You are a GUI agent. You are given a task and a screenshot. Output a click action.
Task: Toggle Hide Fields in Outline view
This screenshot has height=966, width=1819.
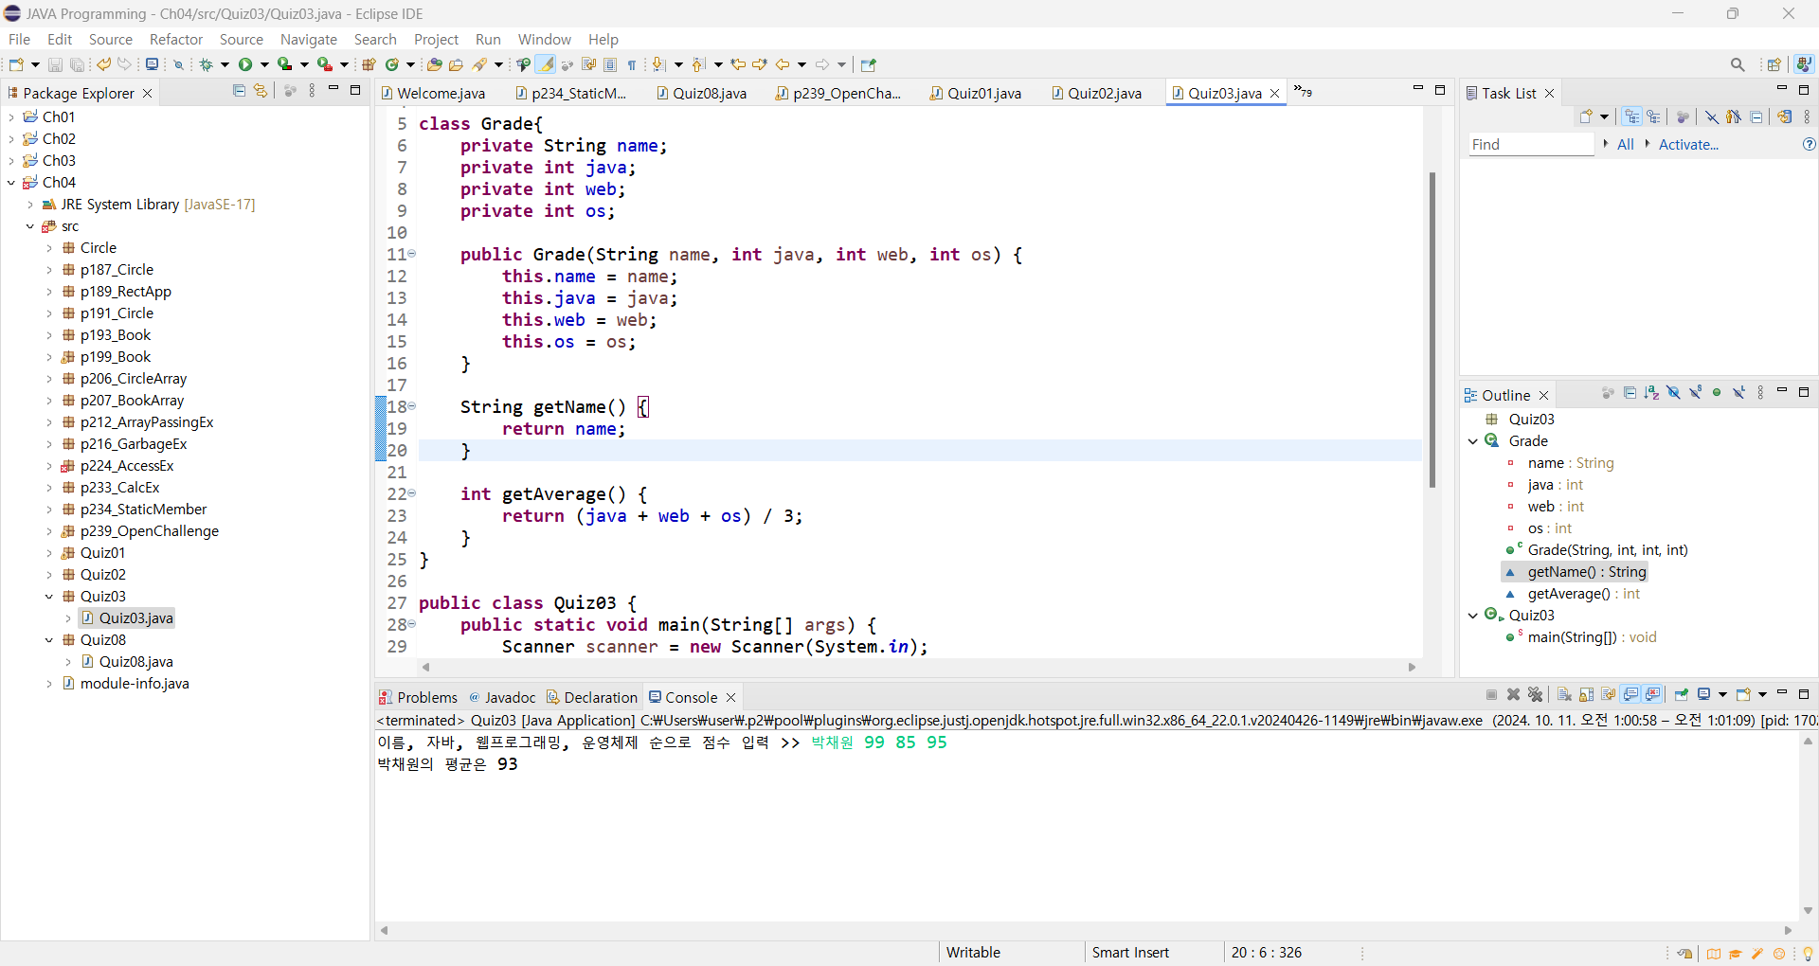1673,392
